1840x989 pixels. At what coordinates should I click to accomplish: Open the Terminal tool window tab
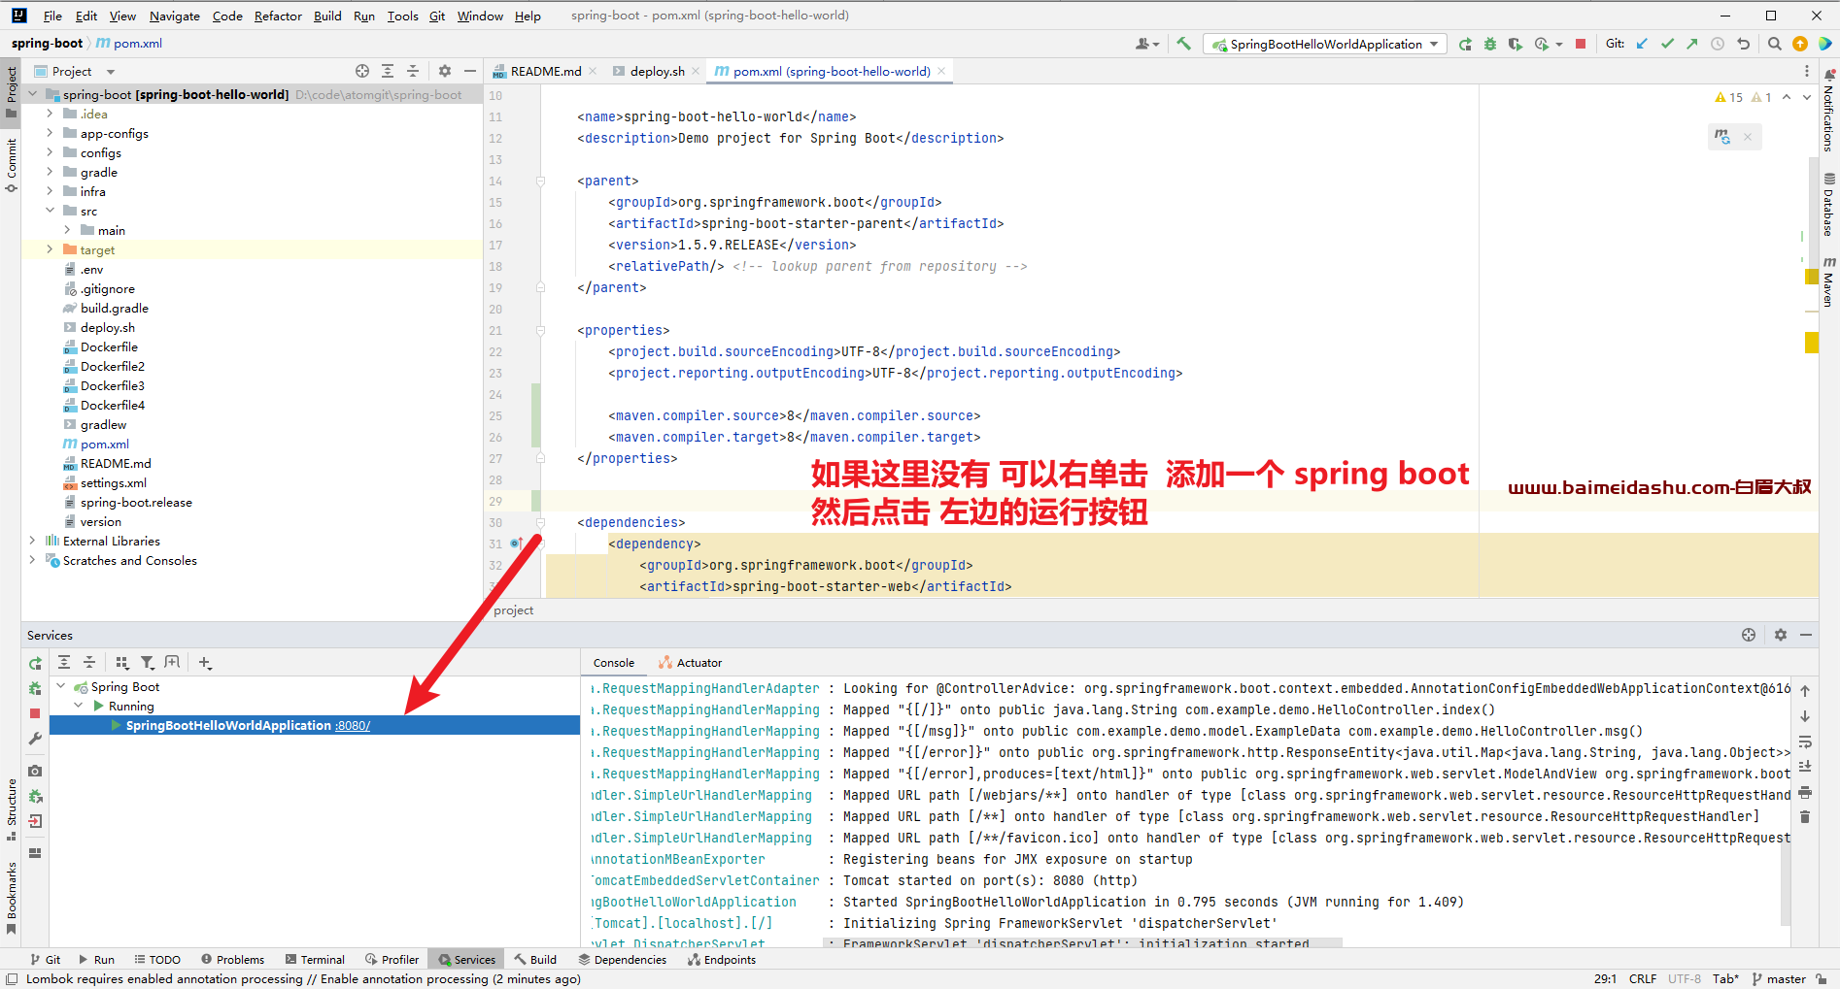tap(315, 959)
